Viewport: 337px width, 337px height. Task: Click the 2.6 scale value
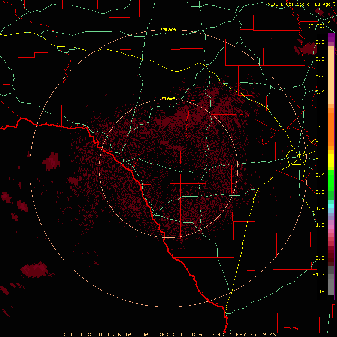tap(320, 192)
